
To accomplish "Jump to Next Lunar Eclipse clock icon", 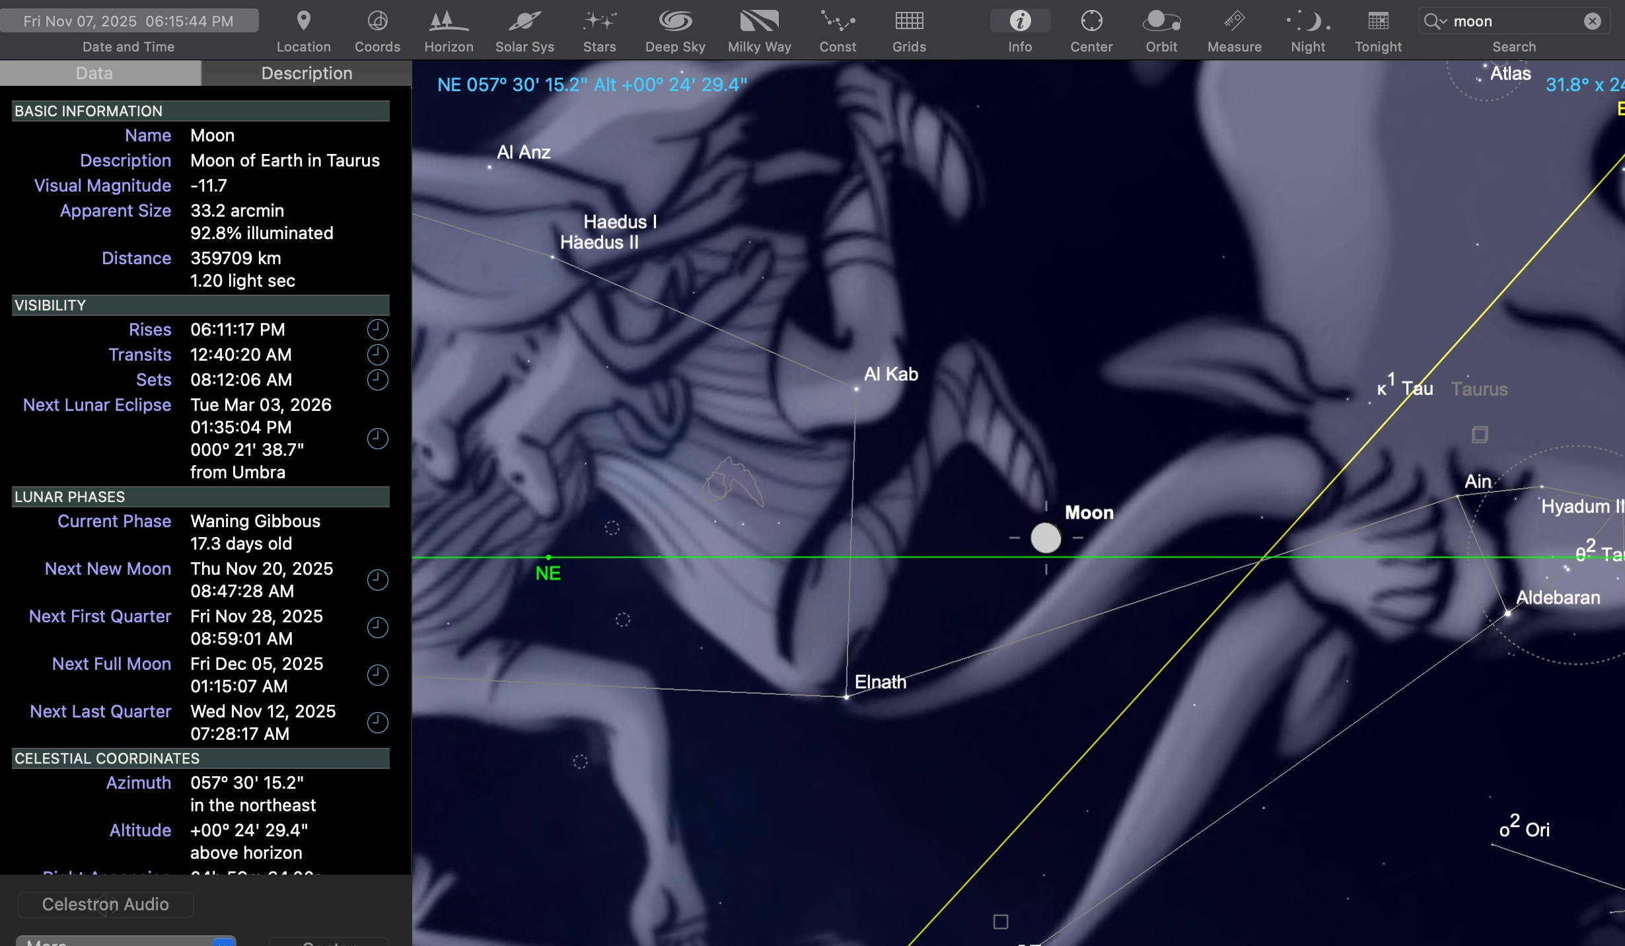I will [377, 438].
